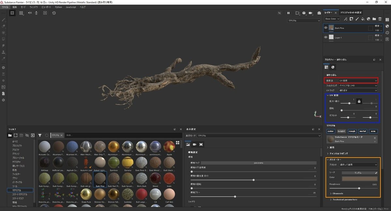Click the add paint layer brush icon

[x=357, y=19]
